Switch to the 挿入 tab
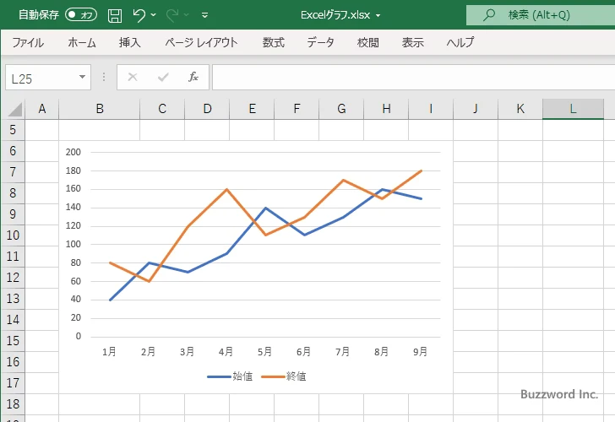The image size is (615, 422). (x=130, y=42)
